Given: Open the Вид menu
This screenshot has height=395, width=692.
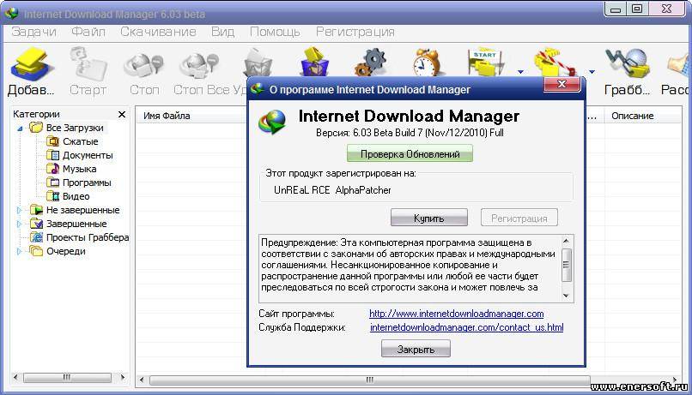Looking at the screenshot, I should [x=222, y=32].
